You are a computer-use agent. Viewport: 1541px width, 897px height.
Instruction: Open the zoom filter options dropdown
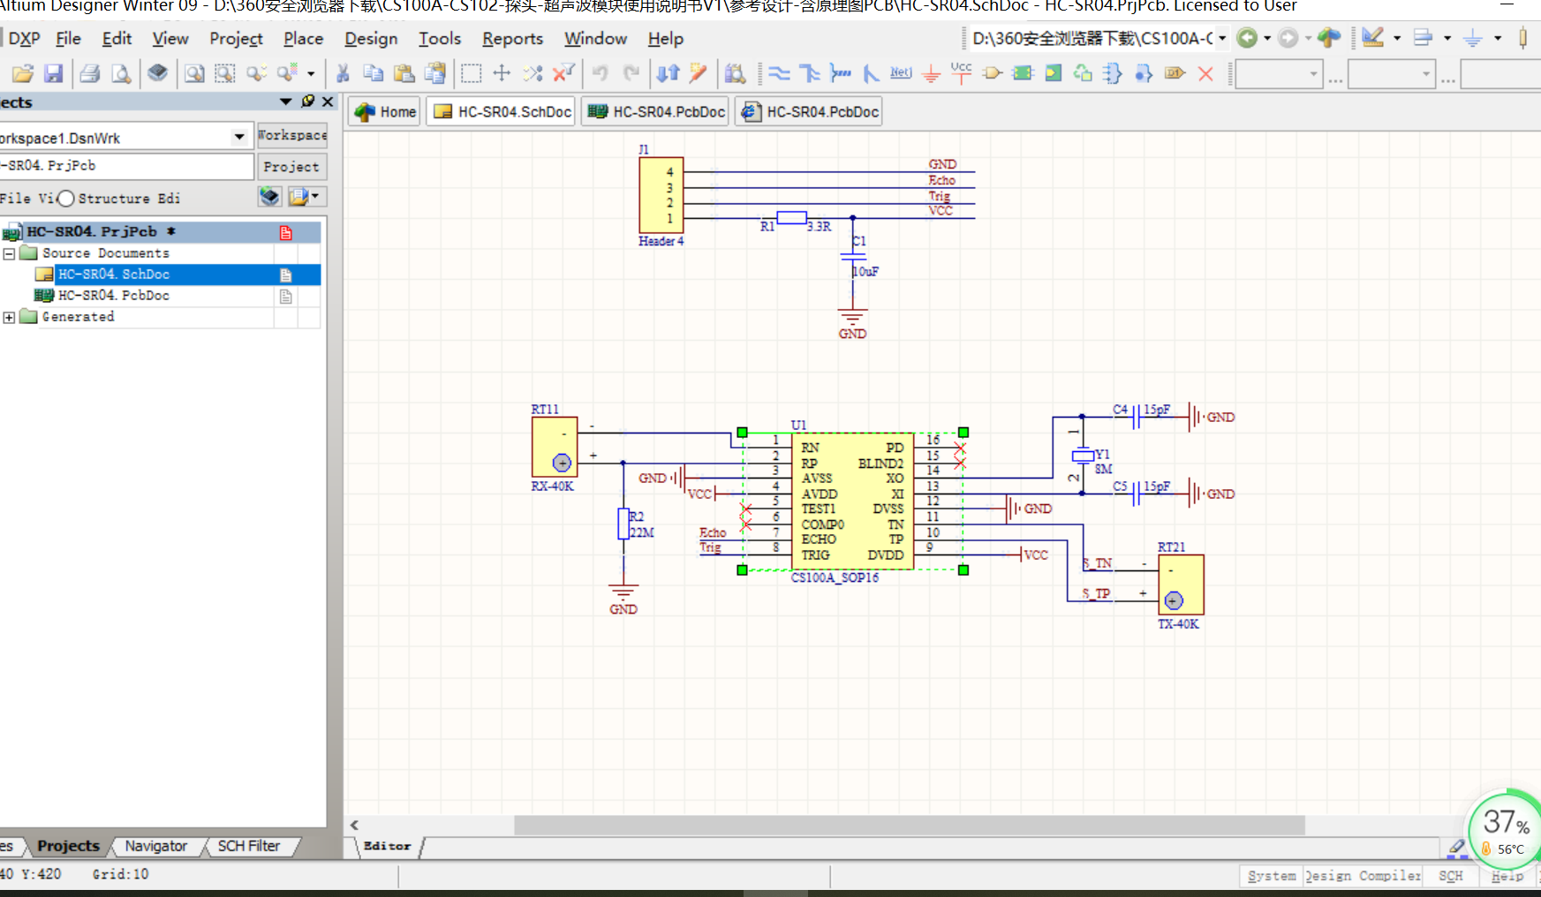click(x=311, y=73)
